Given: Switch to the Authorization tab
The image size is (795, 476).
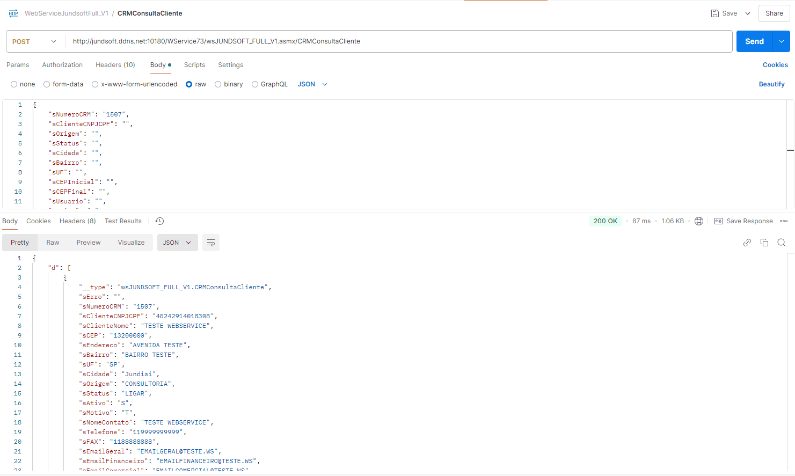Looking at the screenshot, I should click(62, 65).
